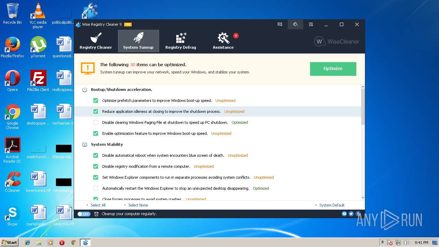Click the list scrollbar down arrow

pyautogui.click(x=363, y=198)
